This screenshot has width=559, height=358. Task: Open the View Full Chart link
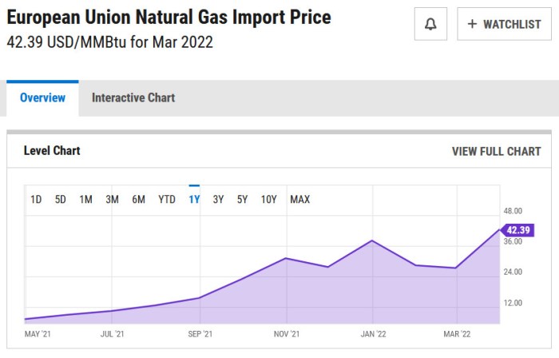(x=496, y=151)
